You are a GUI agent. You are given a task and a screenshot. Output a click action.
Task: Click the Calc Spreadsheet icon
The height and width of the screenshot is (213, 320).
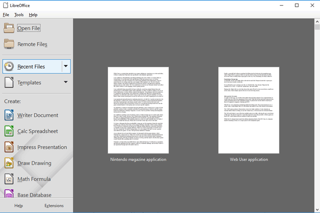click(x=9, y=131)
